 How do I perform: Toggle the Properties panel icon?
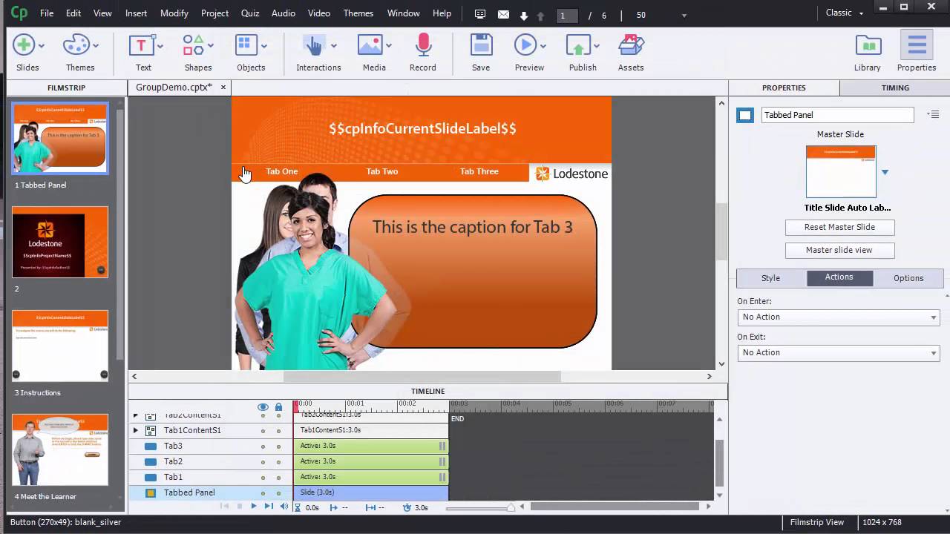click(x=917, y=45)
